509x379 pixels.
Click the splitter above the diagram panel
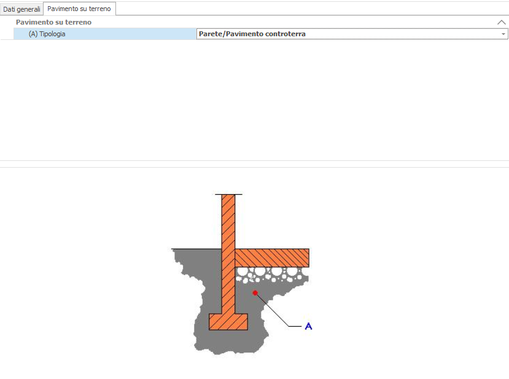click(254, 164)
